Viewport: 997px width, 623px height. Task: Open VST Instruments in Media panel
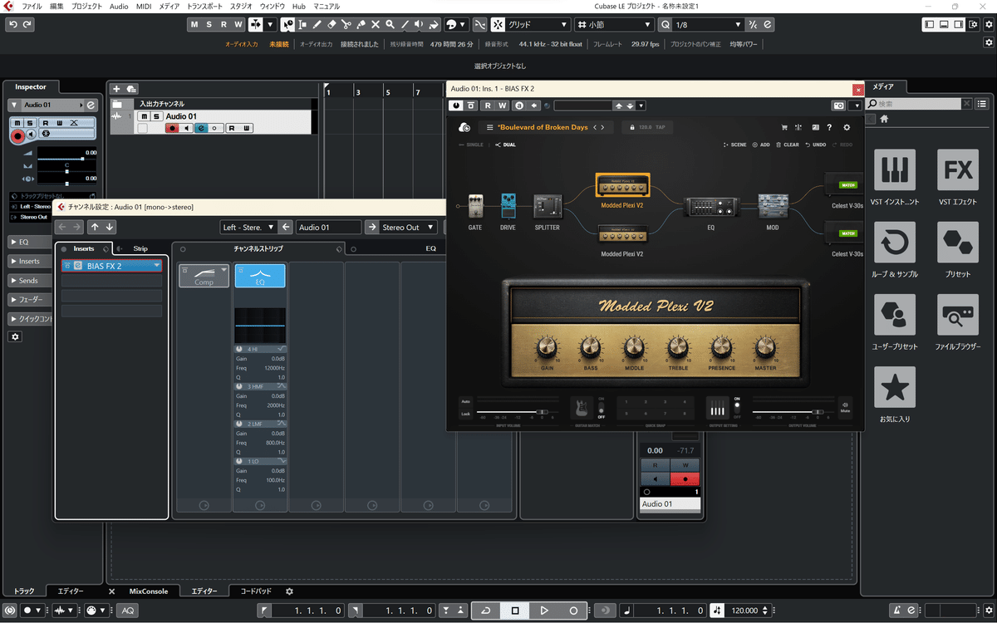click(895, 170)
